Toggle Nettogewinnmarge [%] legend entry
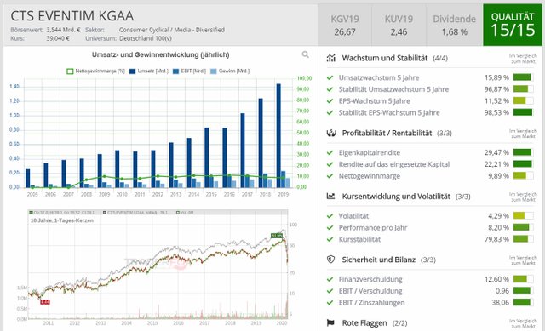Screen dimensions: 545x331 95,71
